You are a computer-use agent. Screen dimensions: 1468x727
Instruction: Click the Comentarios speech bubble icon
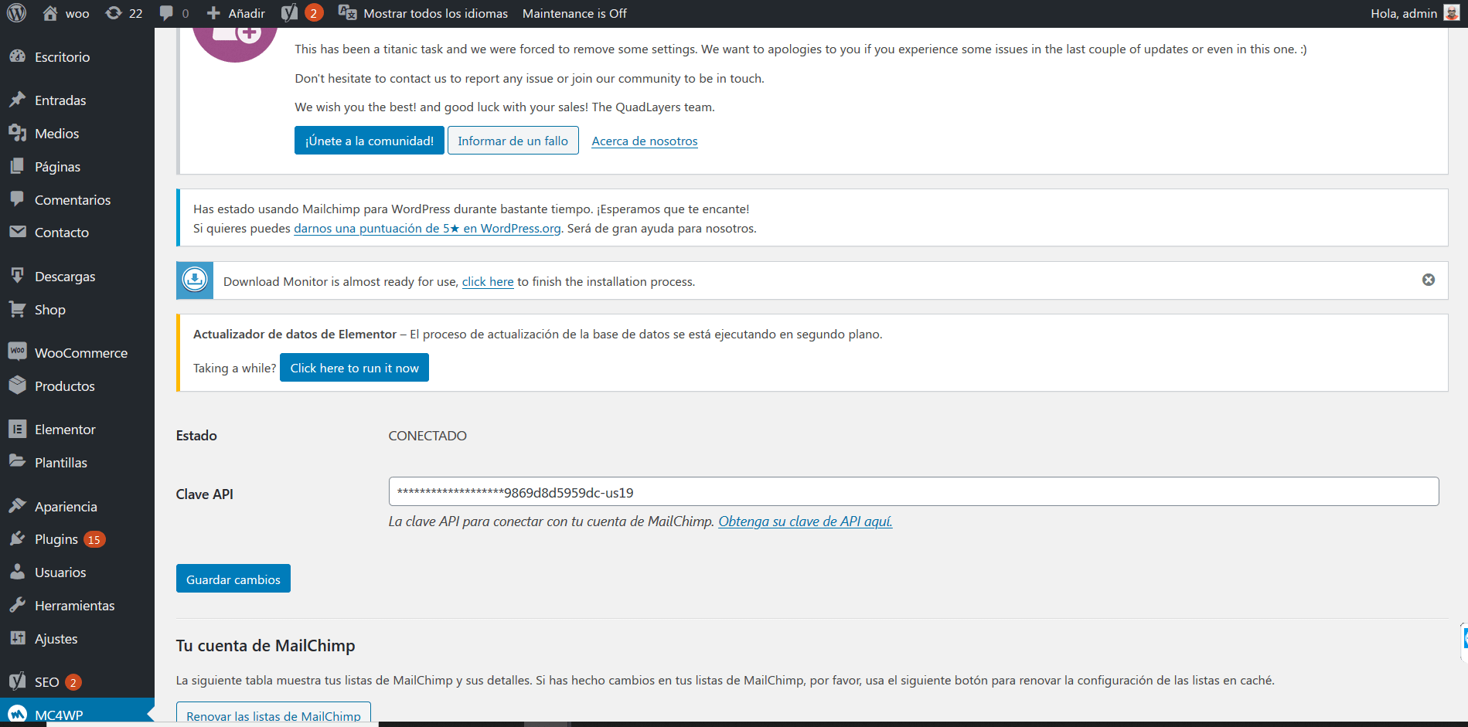click(17, 199)
